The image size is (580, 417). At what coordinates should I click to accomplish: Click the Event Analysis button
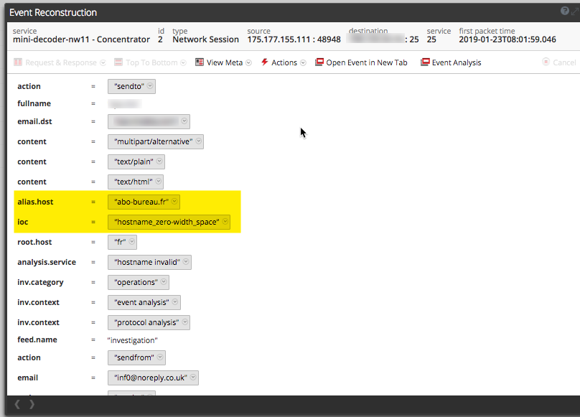click(x=456, y=63)
